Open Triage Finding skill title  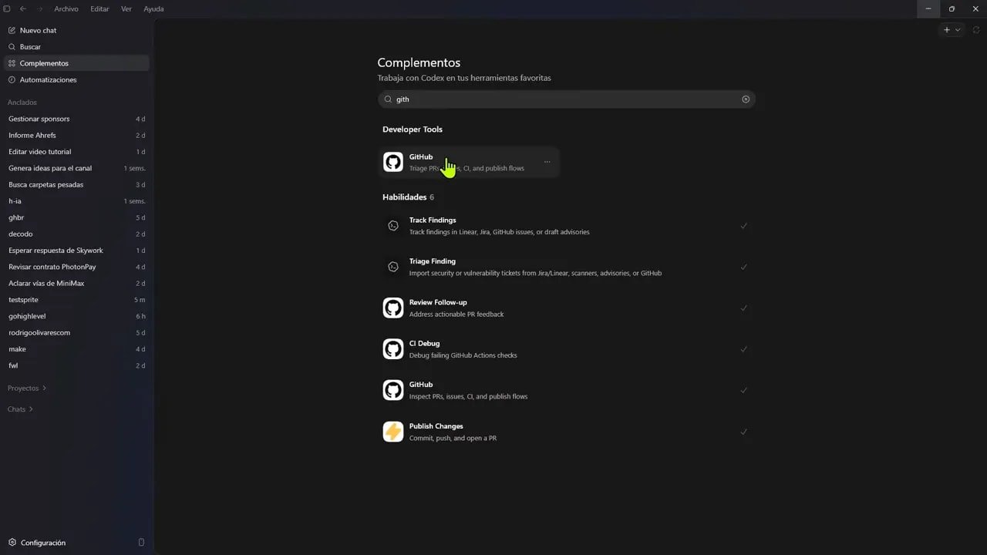tap(433, 261)
